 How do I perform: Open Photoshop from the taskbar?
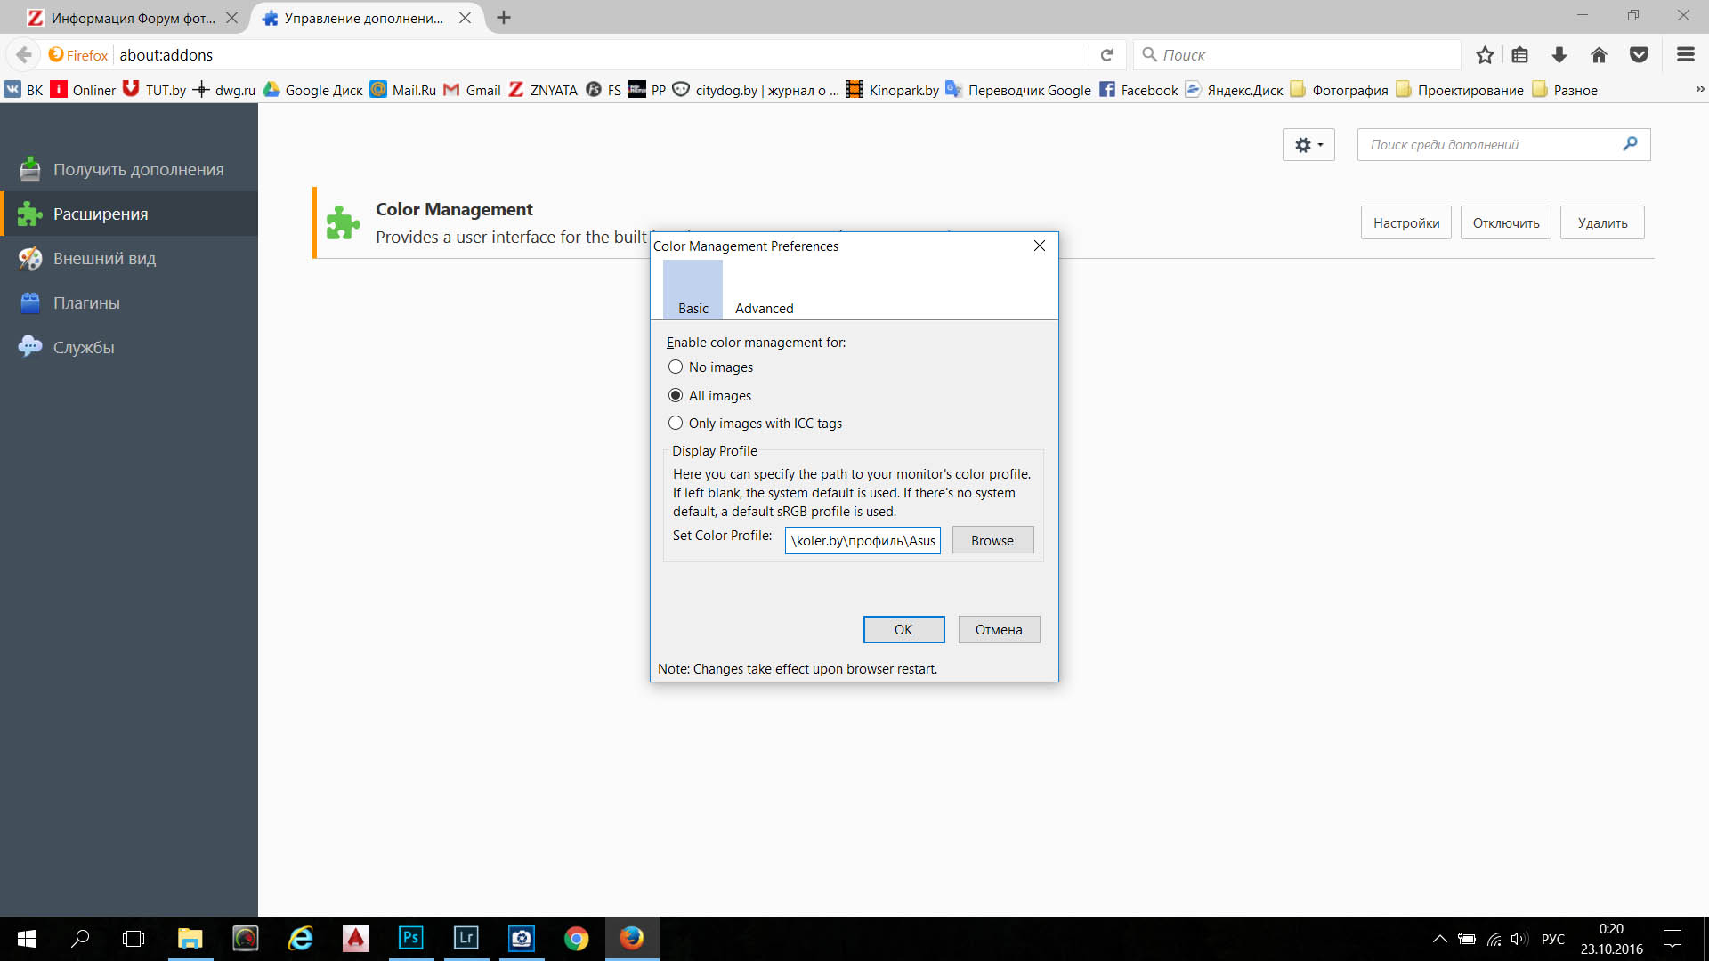click(410, 938)
